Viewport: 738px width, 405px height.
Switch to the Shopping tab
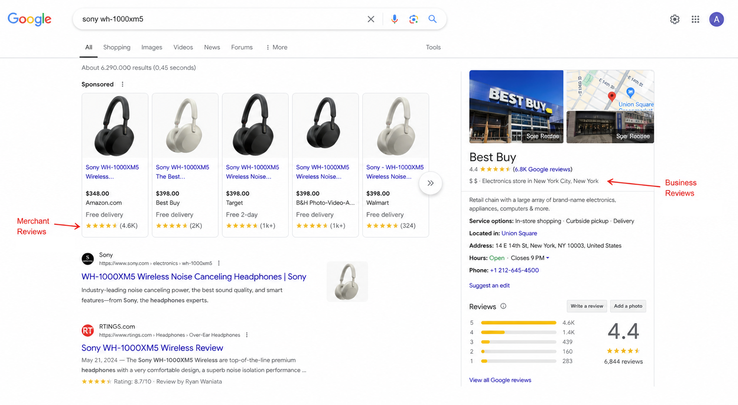click(117, 47)
